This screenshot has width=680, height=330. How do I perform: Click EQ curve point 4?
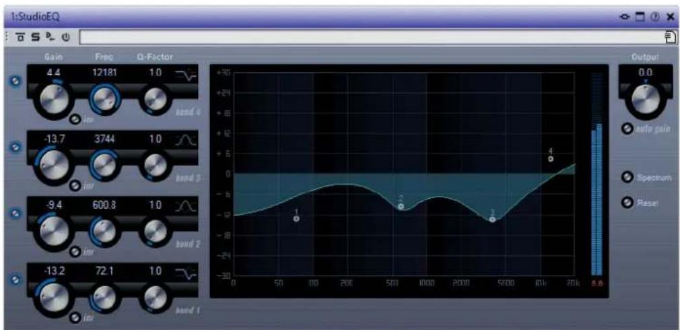(x=551, y=159)
